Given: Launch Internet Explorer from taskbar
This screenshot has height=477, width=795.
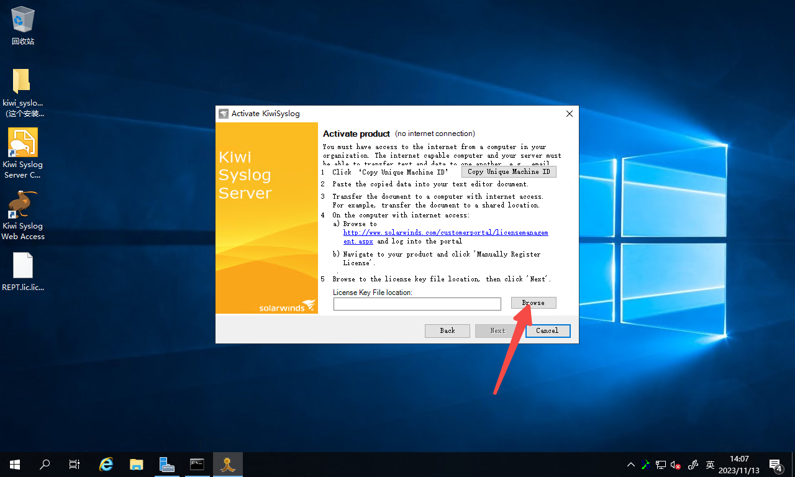Looking at the screenshot, I should pyautogui.click(x=107, y=465).
